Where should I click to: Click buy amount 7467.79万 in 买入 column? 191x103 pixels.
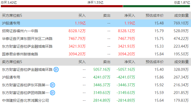point(77,39)
